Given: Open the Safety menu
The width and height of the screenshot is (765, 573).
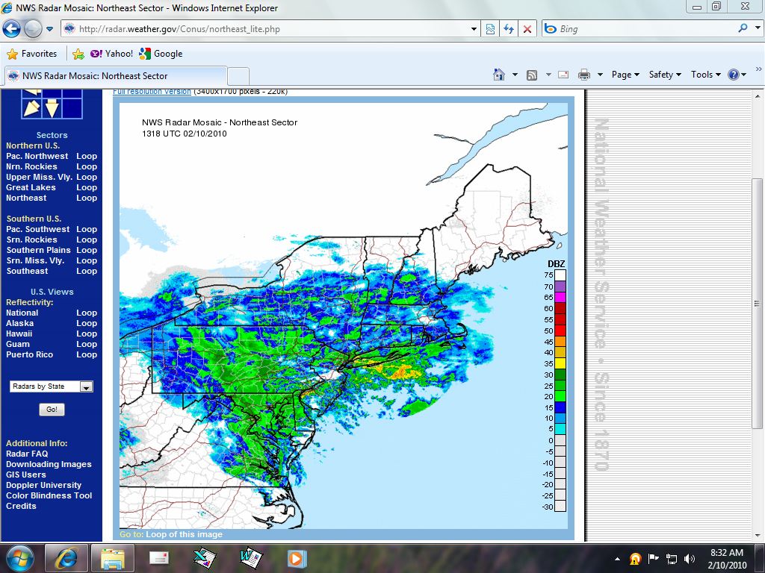Looking at the screenshot, I should point(665,75).
